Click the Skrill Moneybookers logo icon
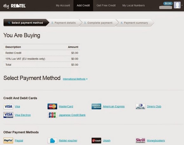 click(x=140, y=141)
